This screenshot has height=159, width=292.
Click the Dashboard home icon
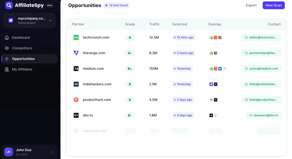tap(7, 37)
